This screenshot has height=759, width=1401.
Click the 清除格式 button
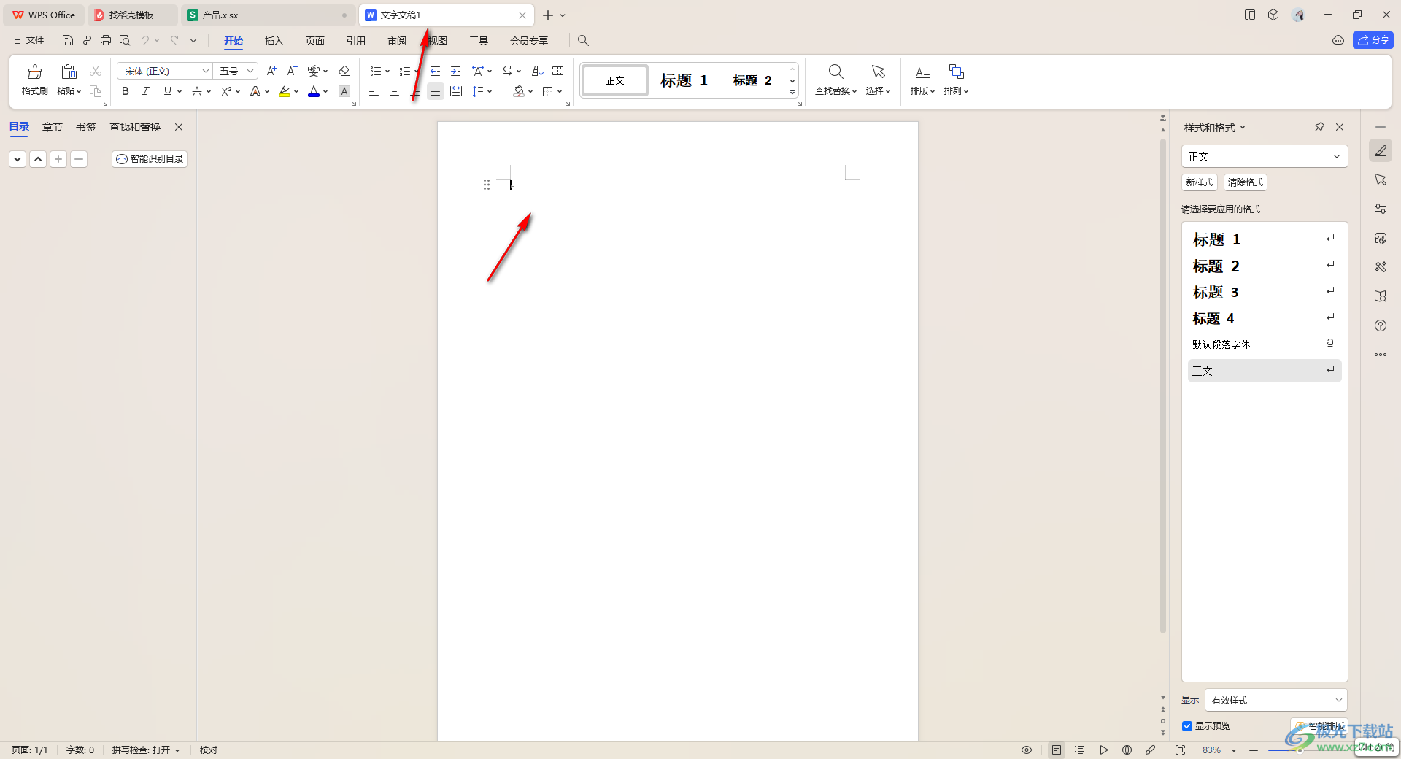click(x=1245, y=182)
